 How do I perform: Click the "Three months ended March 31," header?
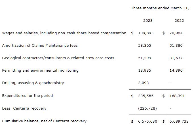(x=160, y=8)
